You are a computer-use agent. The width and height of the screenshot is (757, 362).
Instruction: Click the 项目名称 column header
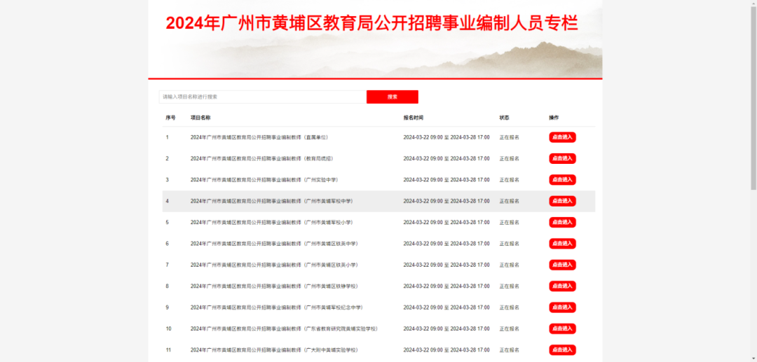click(x=200, y=118)
